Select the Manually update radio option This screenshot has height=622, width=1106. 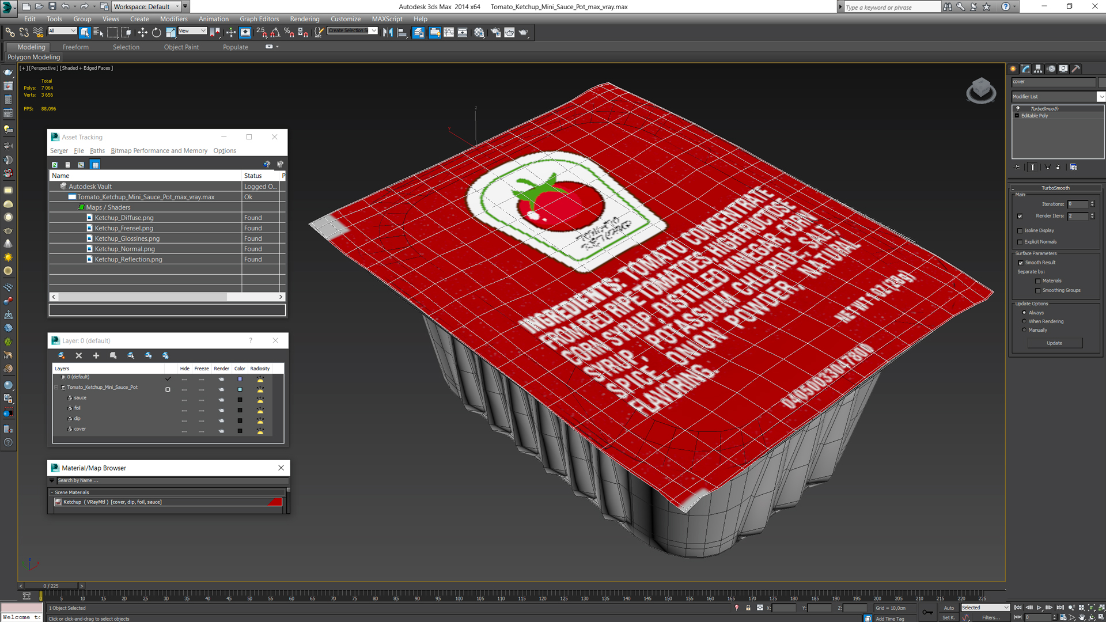click(x=1024, y=330)
